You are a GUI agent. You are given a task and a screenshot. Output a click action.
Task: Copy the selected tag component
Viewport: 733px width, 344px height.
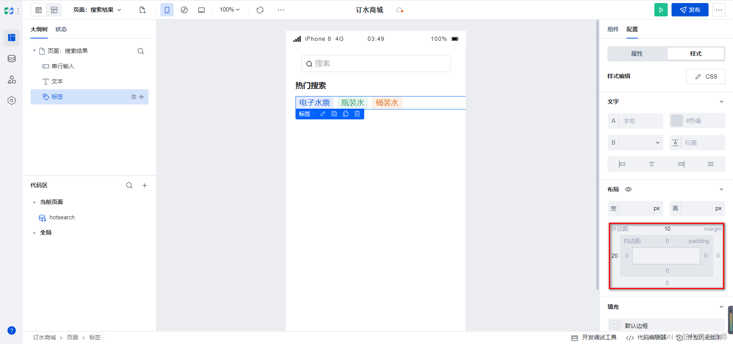(346, 114)
